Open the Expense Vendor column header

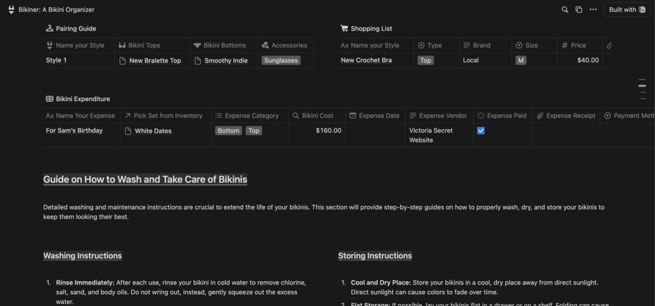pos(439,115)
